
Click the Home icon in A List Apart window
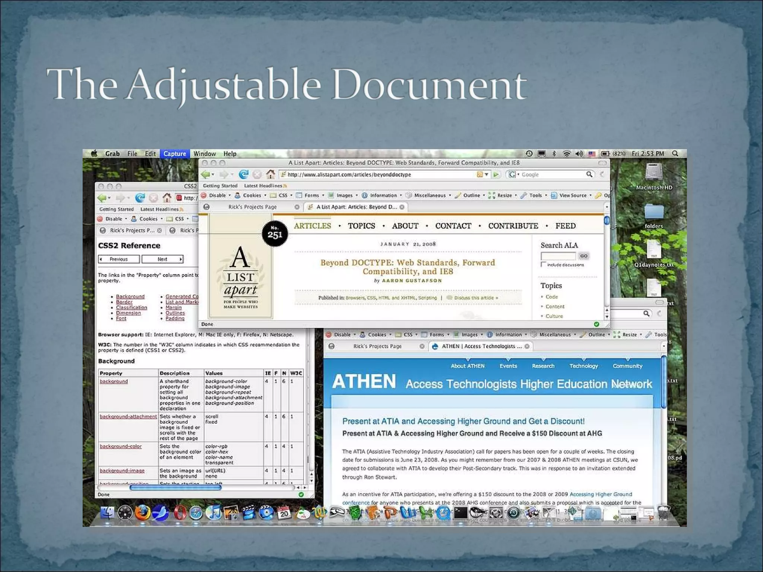pos(271,174)
